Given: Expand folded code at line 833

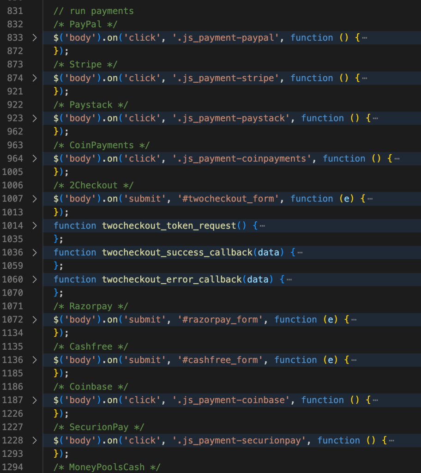Looking at the screenshot, I should click(35, 38).
